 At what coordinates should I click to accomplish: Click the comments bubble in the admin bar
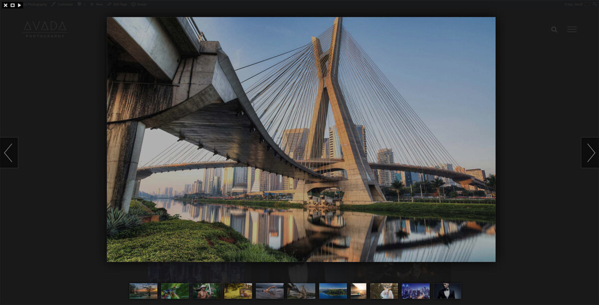pyautogui.click(x=80, y=4)
